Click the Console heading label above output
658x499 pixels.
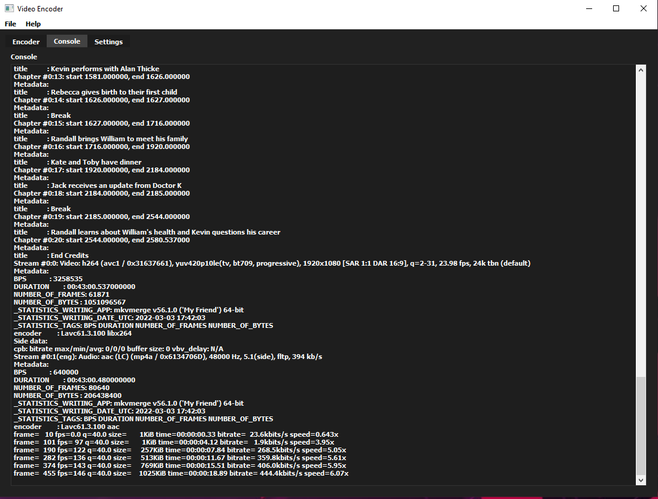(24, 57)
